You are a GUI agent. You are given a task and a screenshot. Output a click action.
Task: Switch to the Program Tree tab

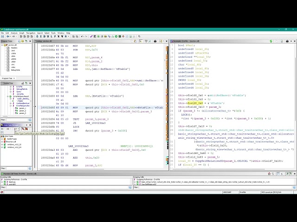tap(7, 78)
